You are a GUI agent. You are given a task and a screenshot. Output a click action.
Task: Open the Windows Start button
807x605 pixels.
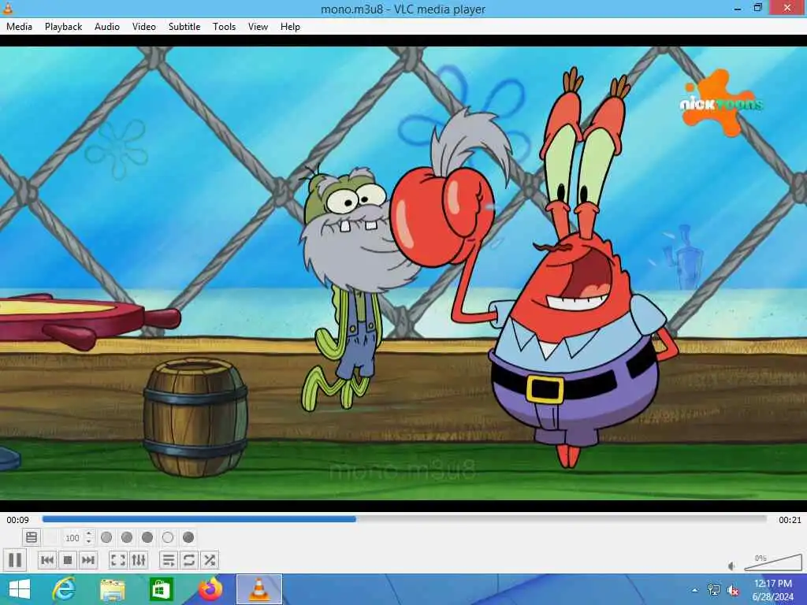pyautogui.click(x=19, y=589)
